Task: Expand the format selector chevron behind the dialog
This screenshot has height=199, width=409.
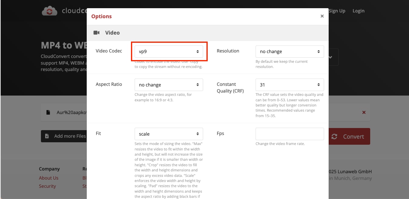Action: (x=330, y=57)
